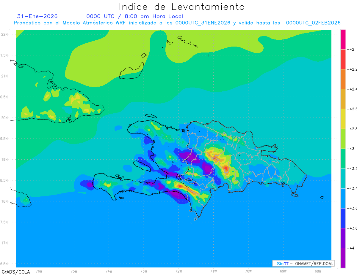Click the yellow legend swatch below -42.6
This screenshot has height=275, width=357.
343,119
